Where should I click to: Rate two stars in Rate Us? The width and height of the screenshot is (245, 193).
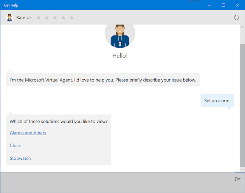point(47,17)
